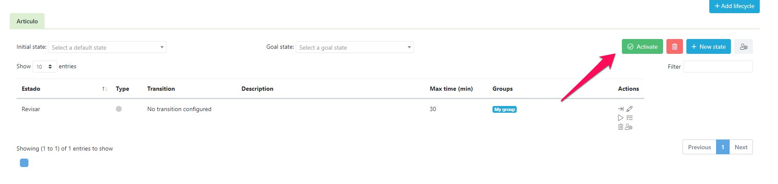Click the blue square swatch below the table
Image resolution: width=778 pixels, height=184 pixels.
[x=24, y=163]
